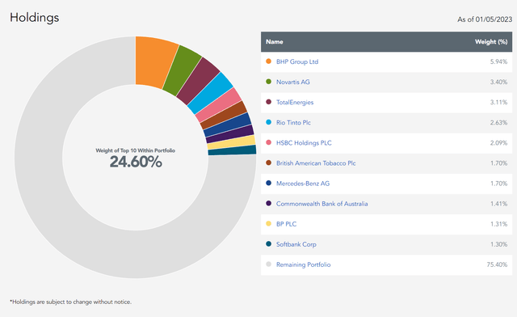The width and height of the screenshot is (517, 317).
Task: Click the 2.63% weight value
Action: tap(498, 122)
